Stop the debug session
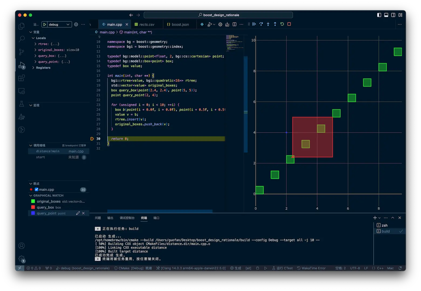Image resolution: width=421 pixels, height=291 pixels. [289, 24]
